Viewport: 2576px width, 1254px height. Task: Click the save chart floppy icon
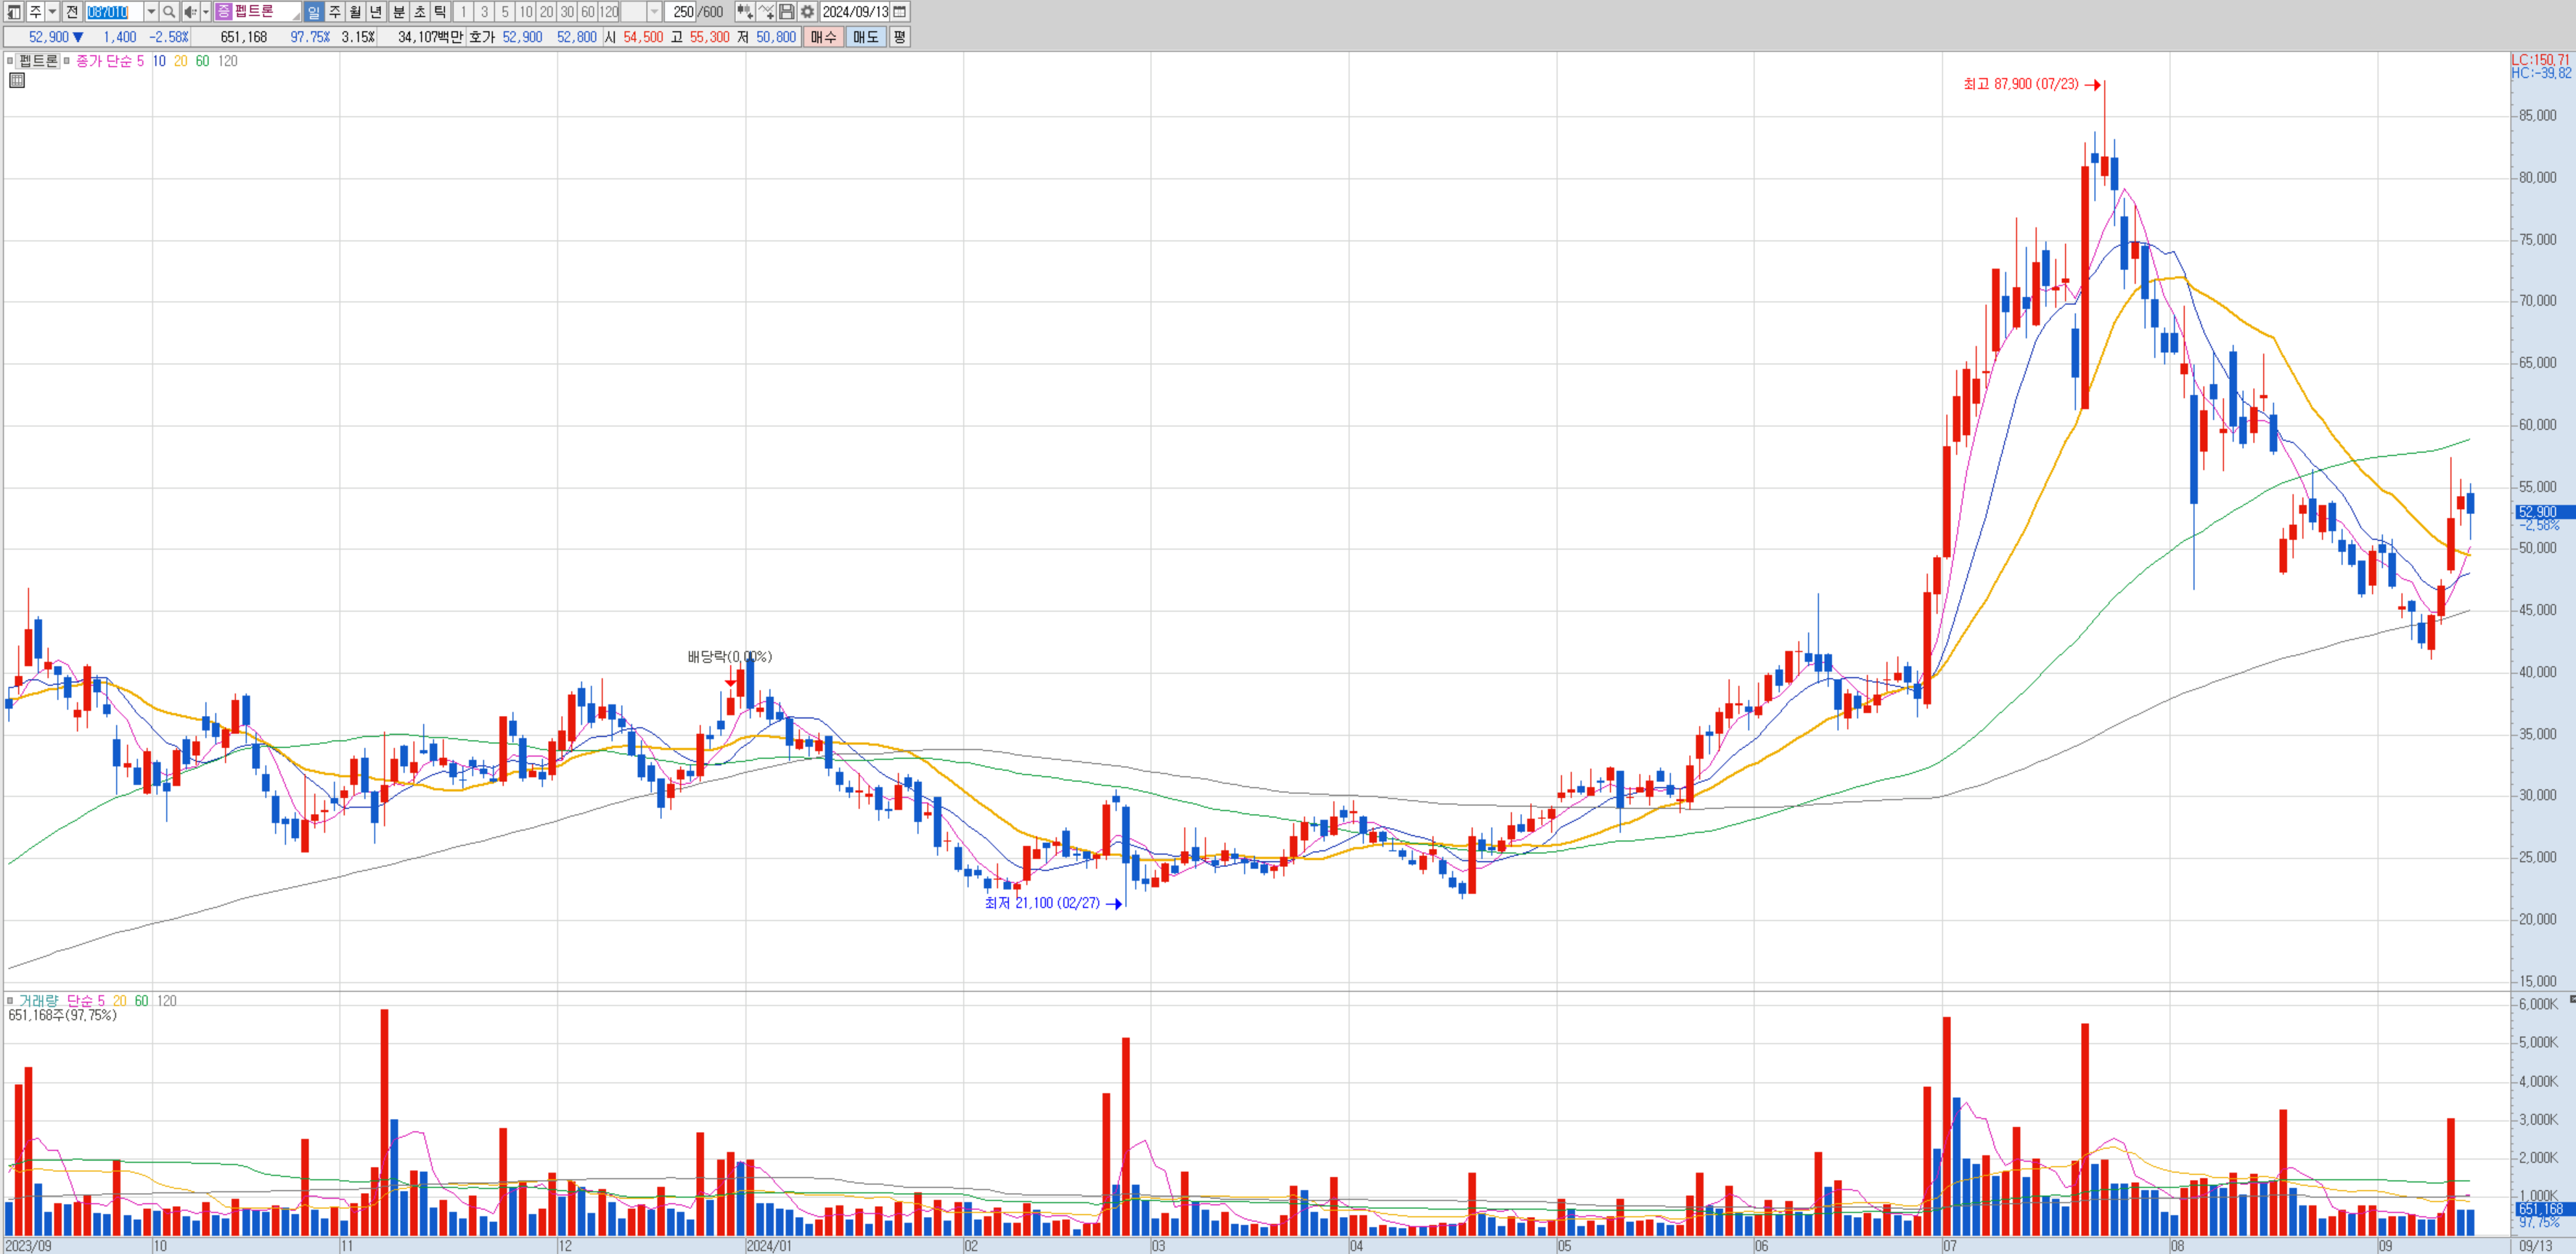[x=787, y=12]
